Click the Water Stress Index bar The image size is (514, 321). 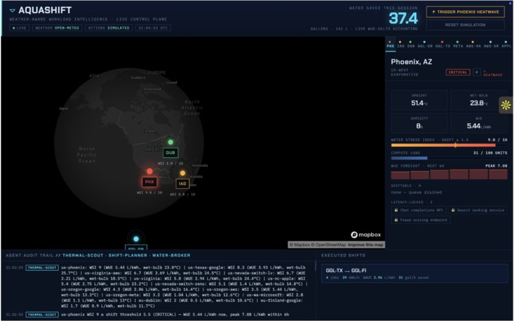449,145
